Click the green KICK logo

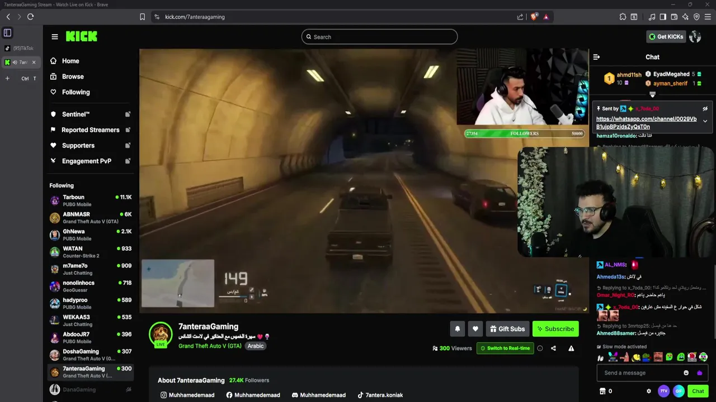82,36
